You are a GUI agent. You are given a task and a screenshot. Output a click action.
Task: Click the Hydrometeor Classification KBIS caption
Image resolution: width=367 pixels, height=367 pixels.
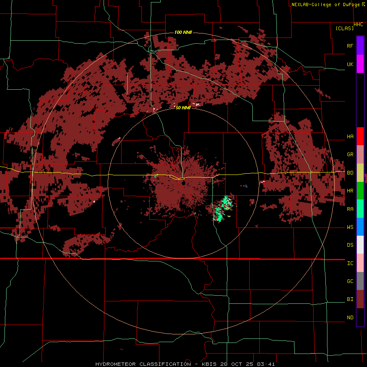click(x=185, y=364)
